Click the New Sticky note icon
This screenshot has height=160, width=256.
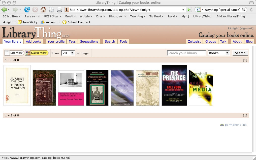(x=20, y=22)
